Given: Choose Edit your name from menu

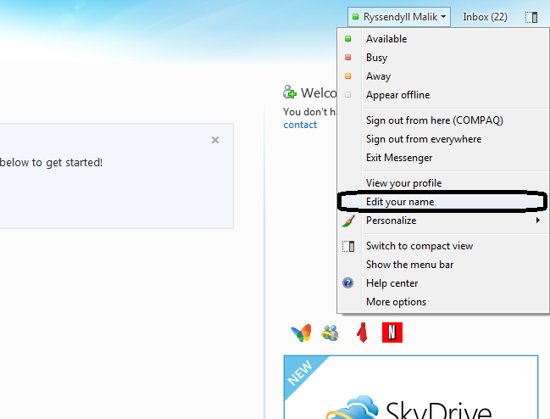Looking at the screenshot, I should pos(400,202).
